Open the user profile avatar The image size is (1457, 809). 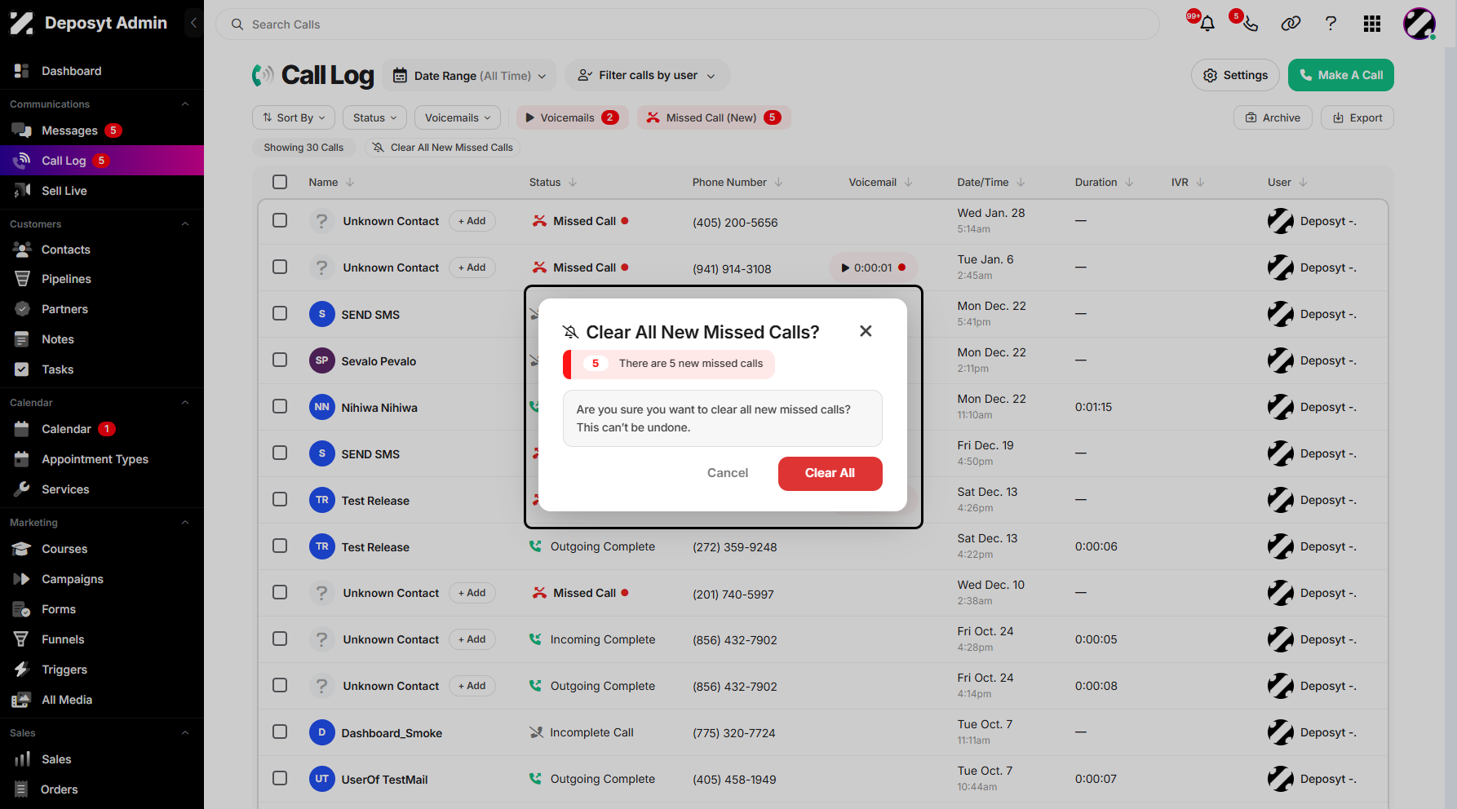pyautogui.click(x=1419, y=24)
